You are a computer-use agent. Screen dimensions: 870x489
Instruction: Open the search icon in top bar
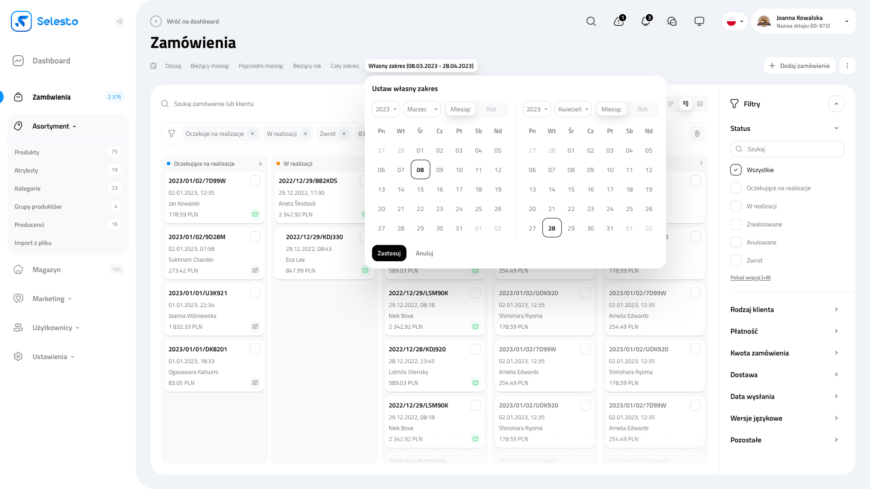point(591,21)
